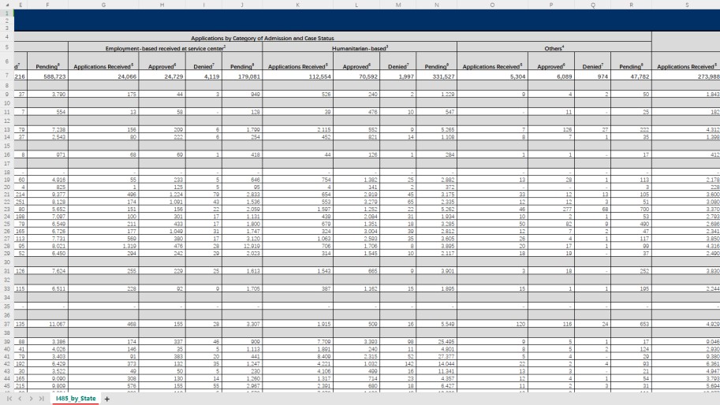Viewport: 720px width, 405px height.
Task: Select column K header
Action: coord(297,5)
